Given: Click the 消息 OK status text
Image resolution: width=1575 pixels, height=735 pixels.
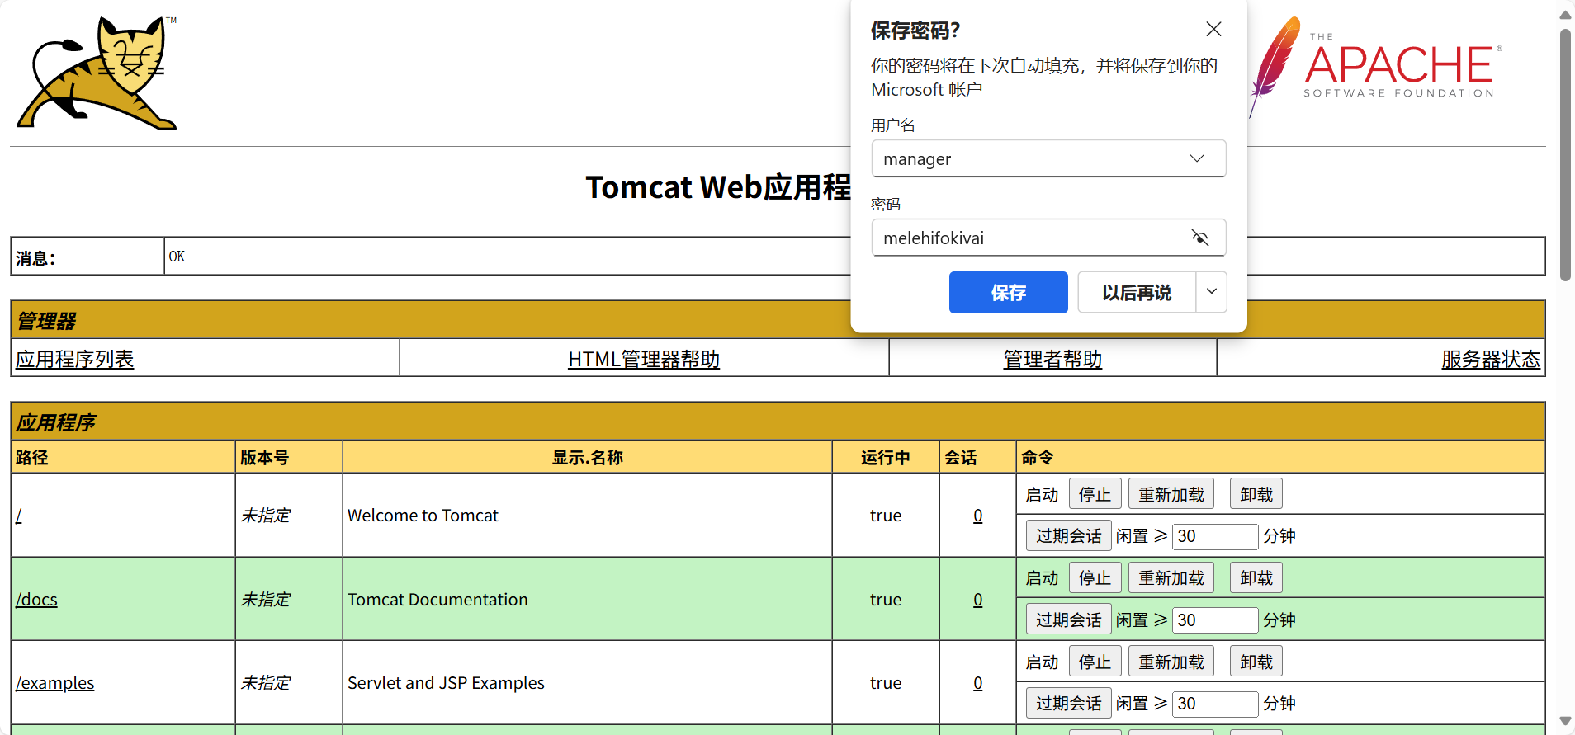Looking at the screenshot, I should coord(177,257).
